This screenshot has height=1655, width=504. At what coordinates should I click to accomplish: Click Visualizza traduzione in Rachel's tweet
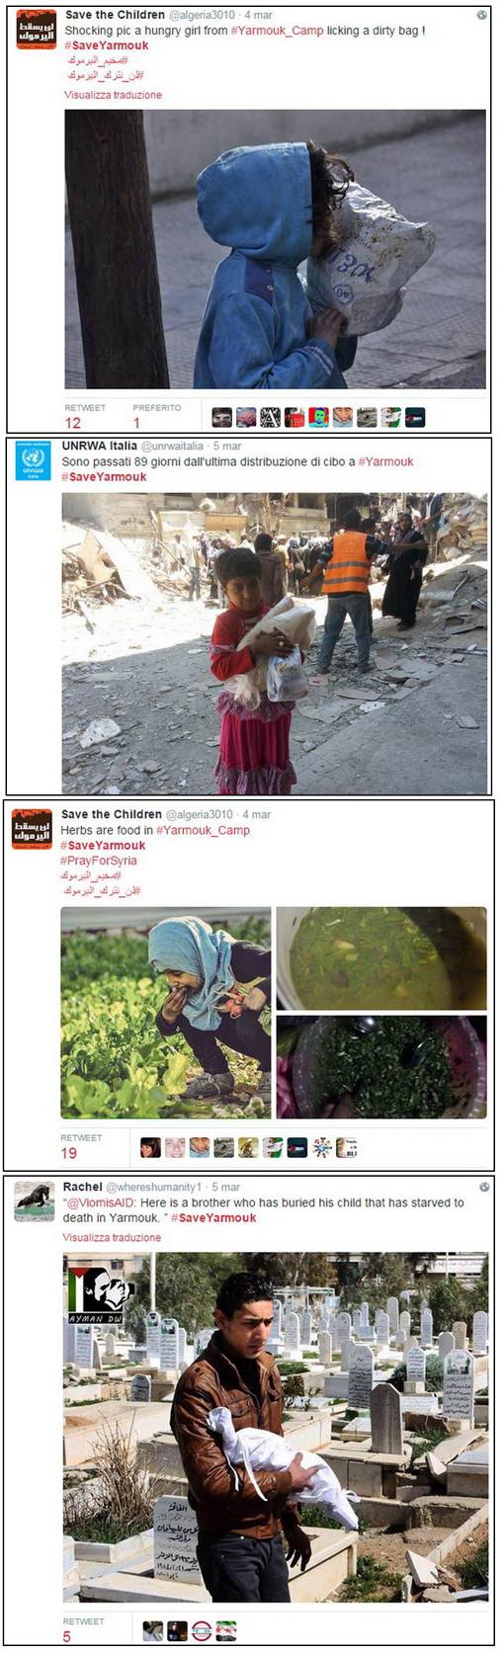click(112, 1237)
